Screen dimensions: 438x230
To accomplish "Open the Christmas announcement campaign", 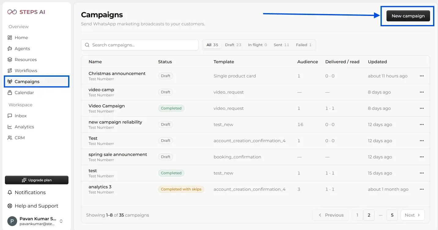I will point(117,74).
